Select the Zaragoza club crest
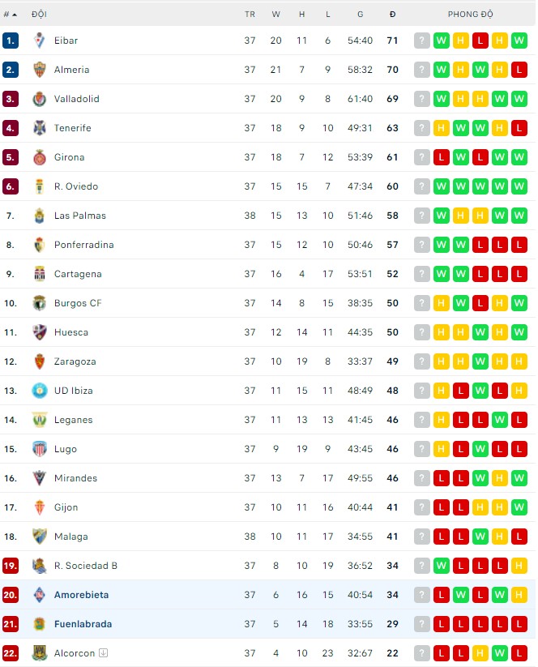 point(40,361)
